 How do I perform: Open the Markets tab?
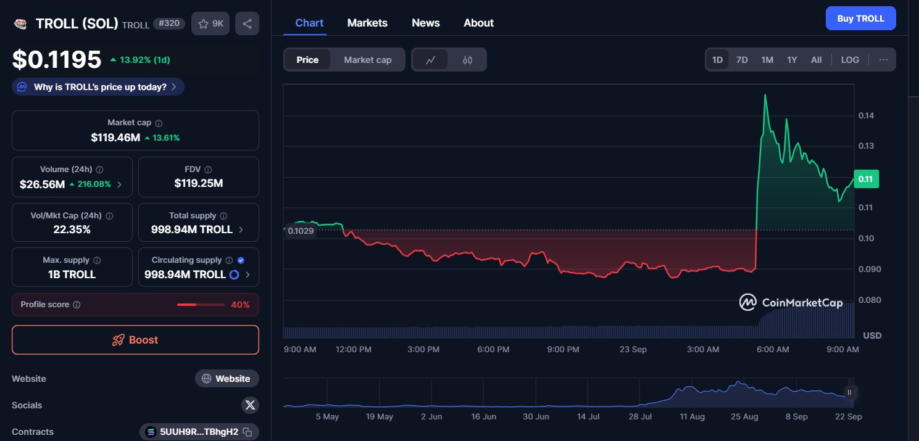pyautogui.click(x=367, y=23)
